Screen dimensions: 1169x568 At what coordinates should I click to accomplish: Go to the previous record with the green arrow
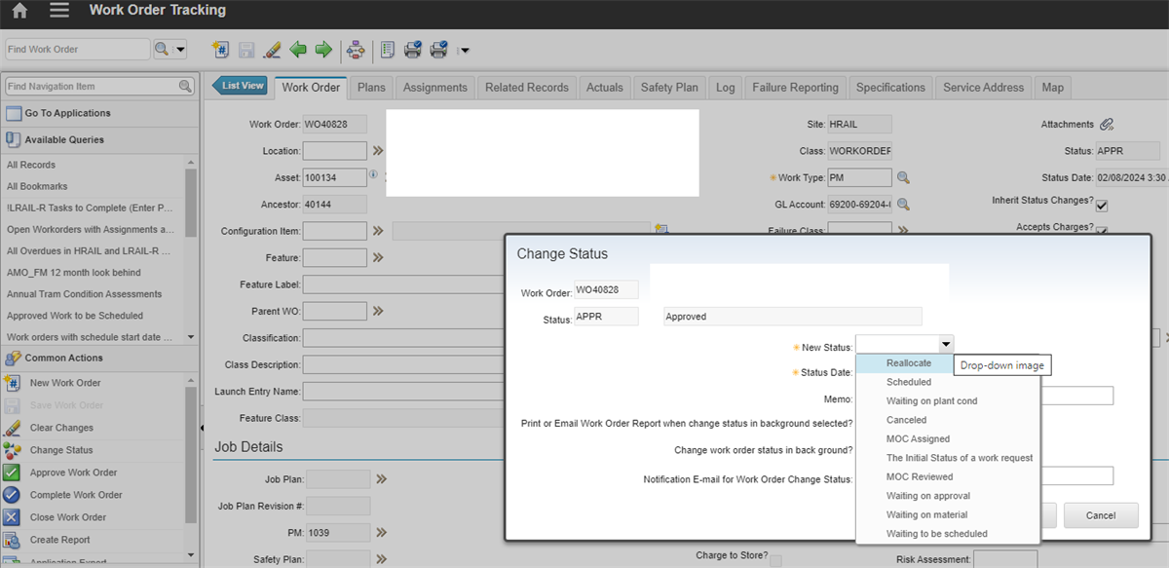tap(298, 49)
